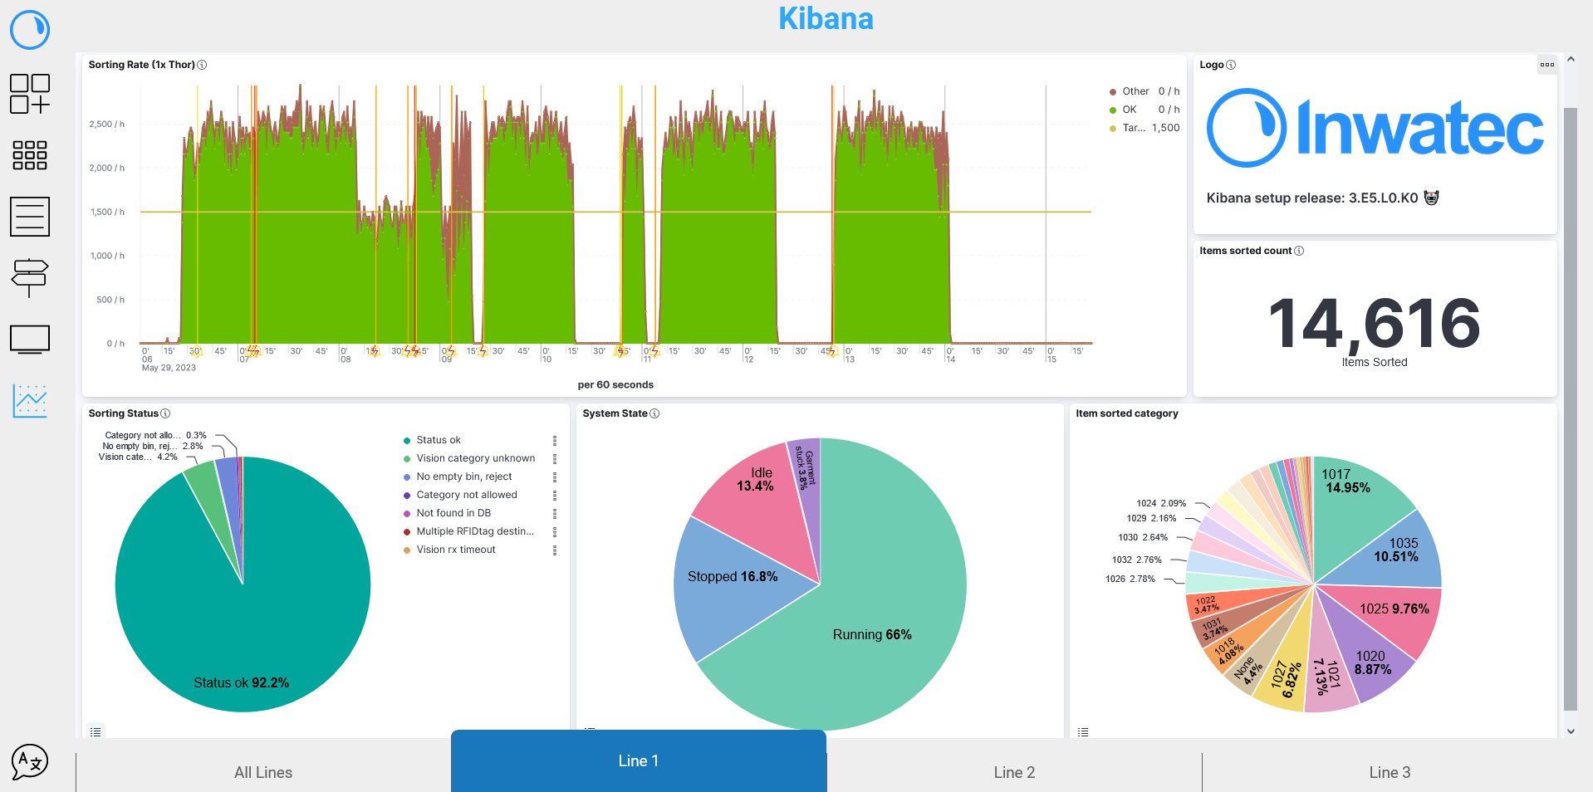Toggle Vision rx timeout legend series
This screenshot has width=1593, height=792.
click(x=456, y=550)
